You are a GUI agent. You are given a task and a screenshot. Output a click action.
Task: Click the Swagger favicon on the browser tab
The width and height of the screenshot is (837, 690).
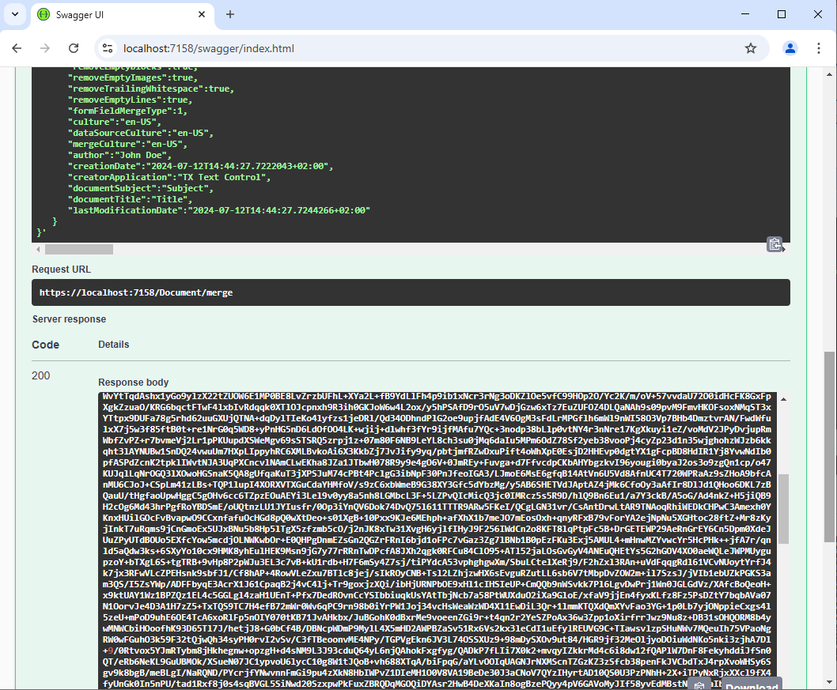point(44,15)
